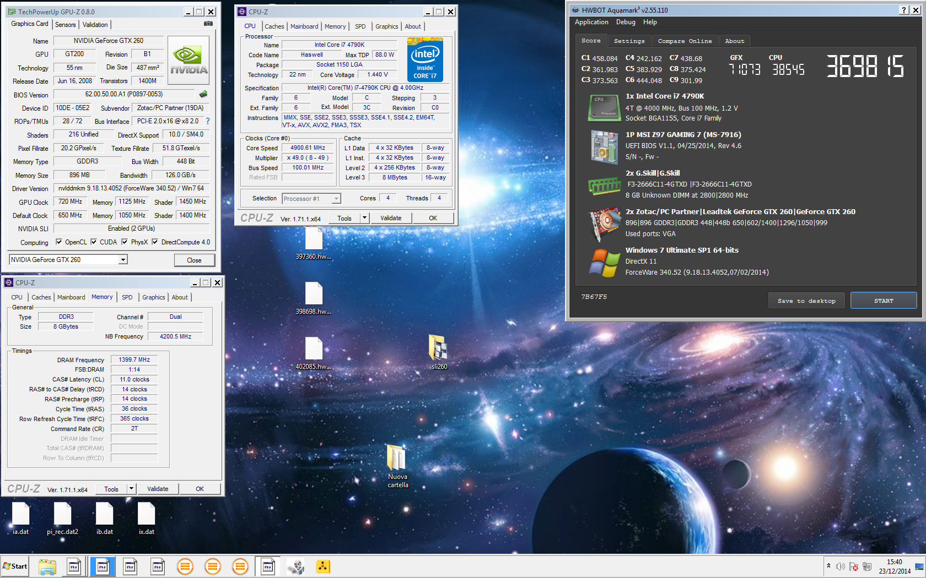Switch to About tab in Aquamark

pyautogui.click(x=735, y=41)
